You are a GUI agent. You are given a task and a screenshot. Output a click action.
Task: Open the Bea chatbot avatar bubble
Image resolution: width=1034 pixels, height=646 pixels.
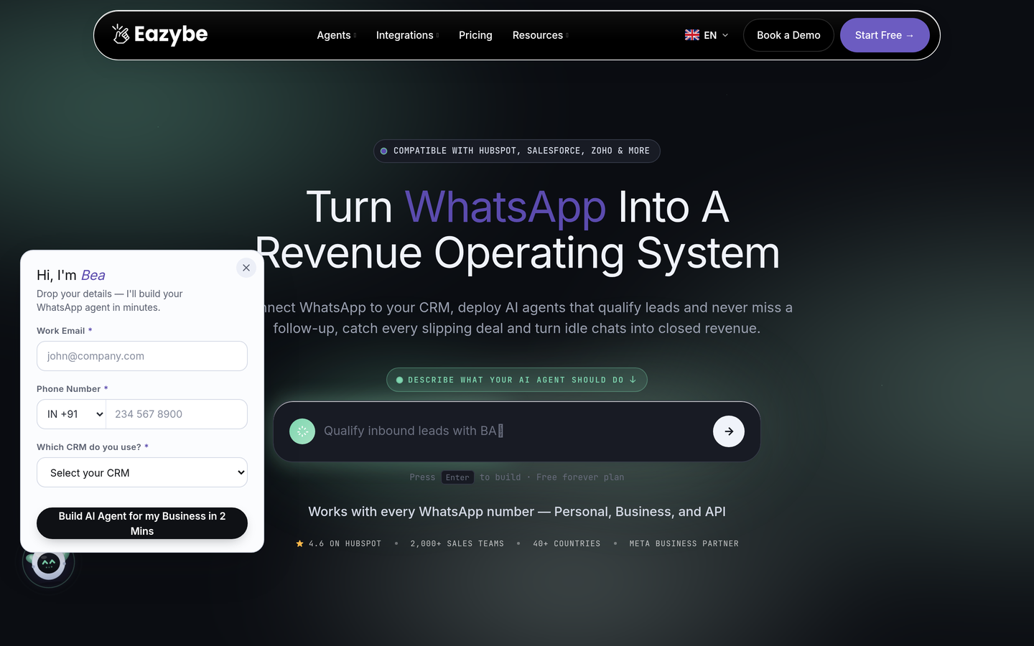point(48,564)
